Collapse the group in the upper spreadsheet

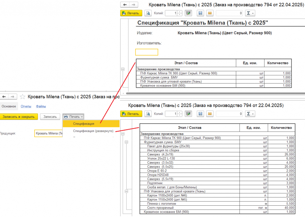click(123, 69)
